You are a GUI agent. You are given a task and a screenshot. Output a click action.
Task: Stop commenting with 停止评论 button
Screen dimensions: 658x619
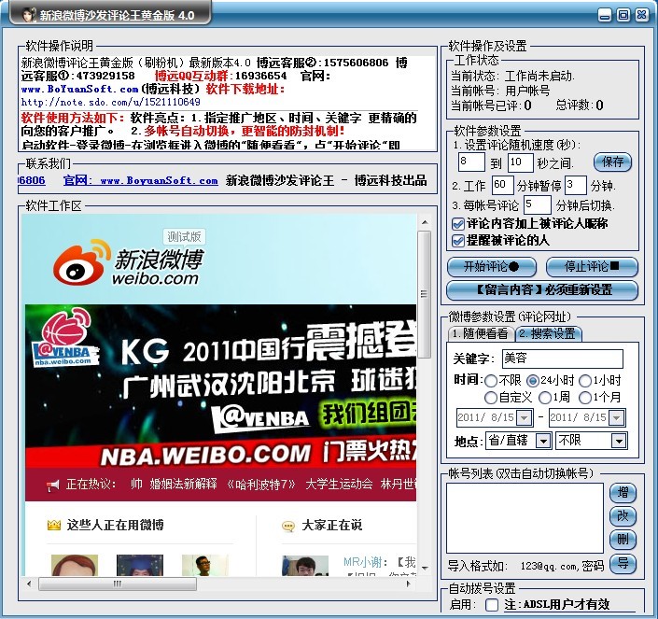click(592, 266)
